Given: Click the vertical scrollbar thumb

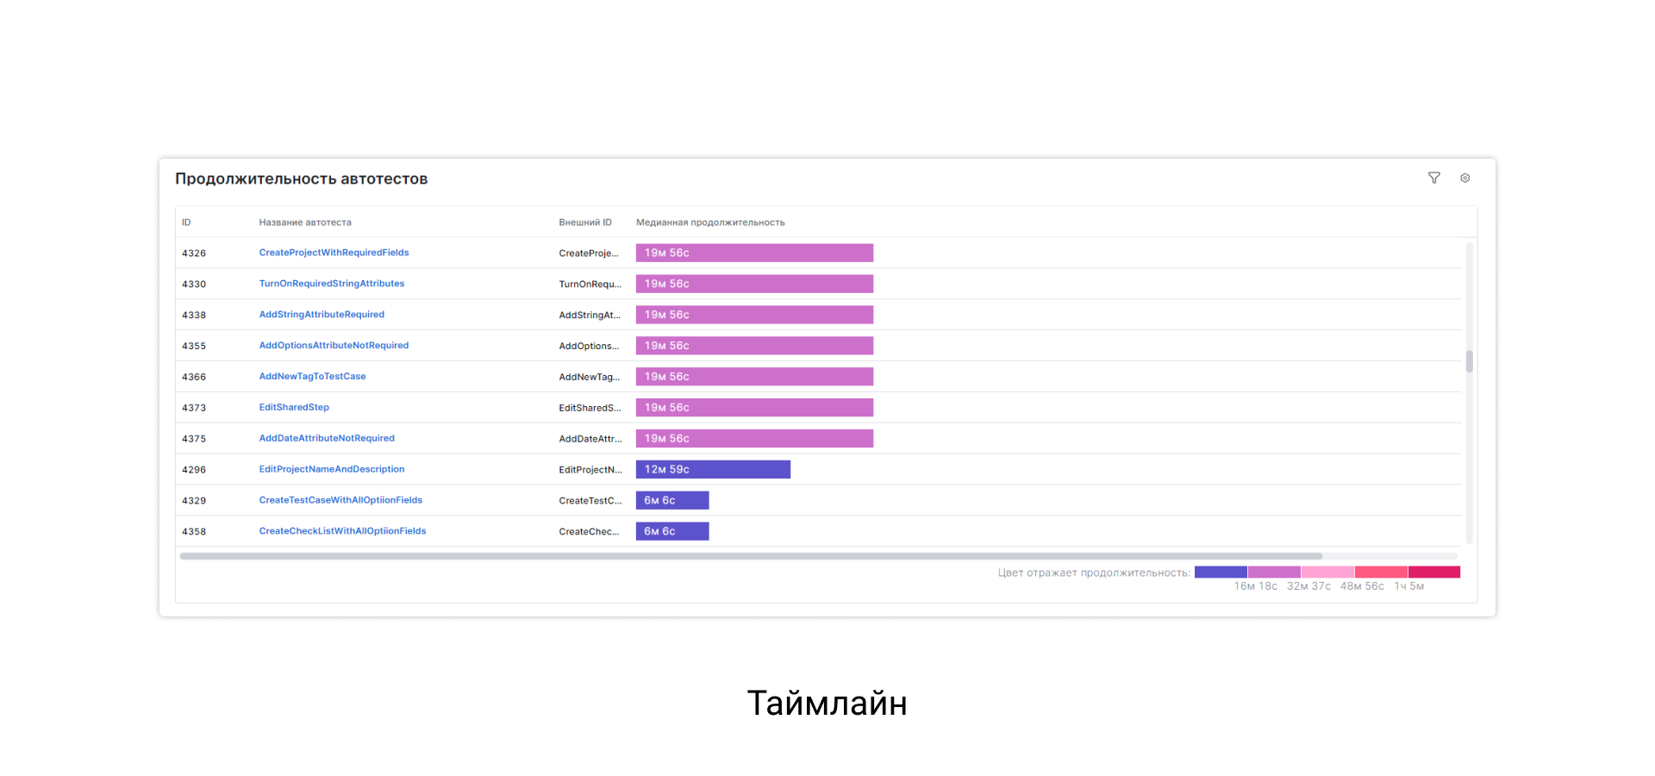Looking at the screenshot, I should point(1469,361).
